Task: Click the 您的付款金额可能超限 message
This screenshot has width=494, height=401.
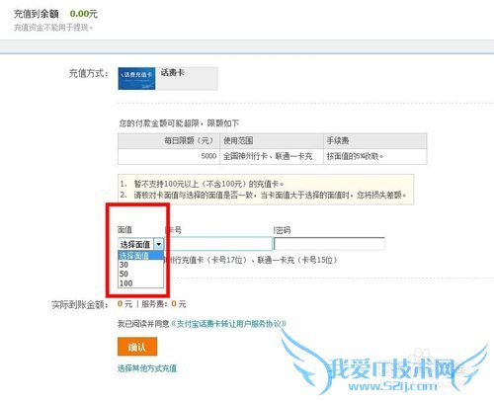Action: click(179, 123)
